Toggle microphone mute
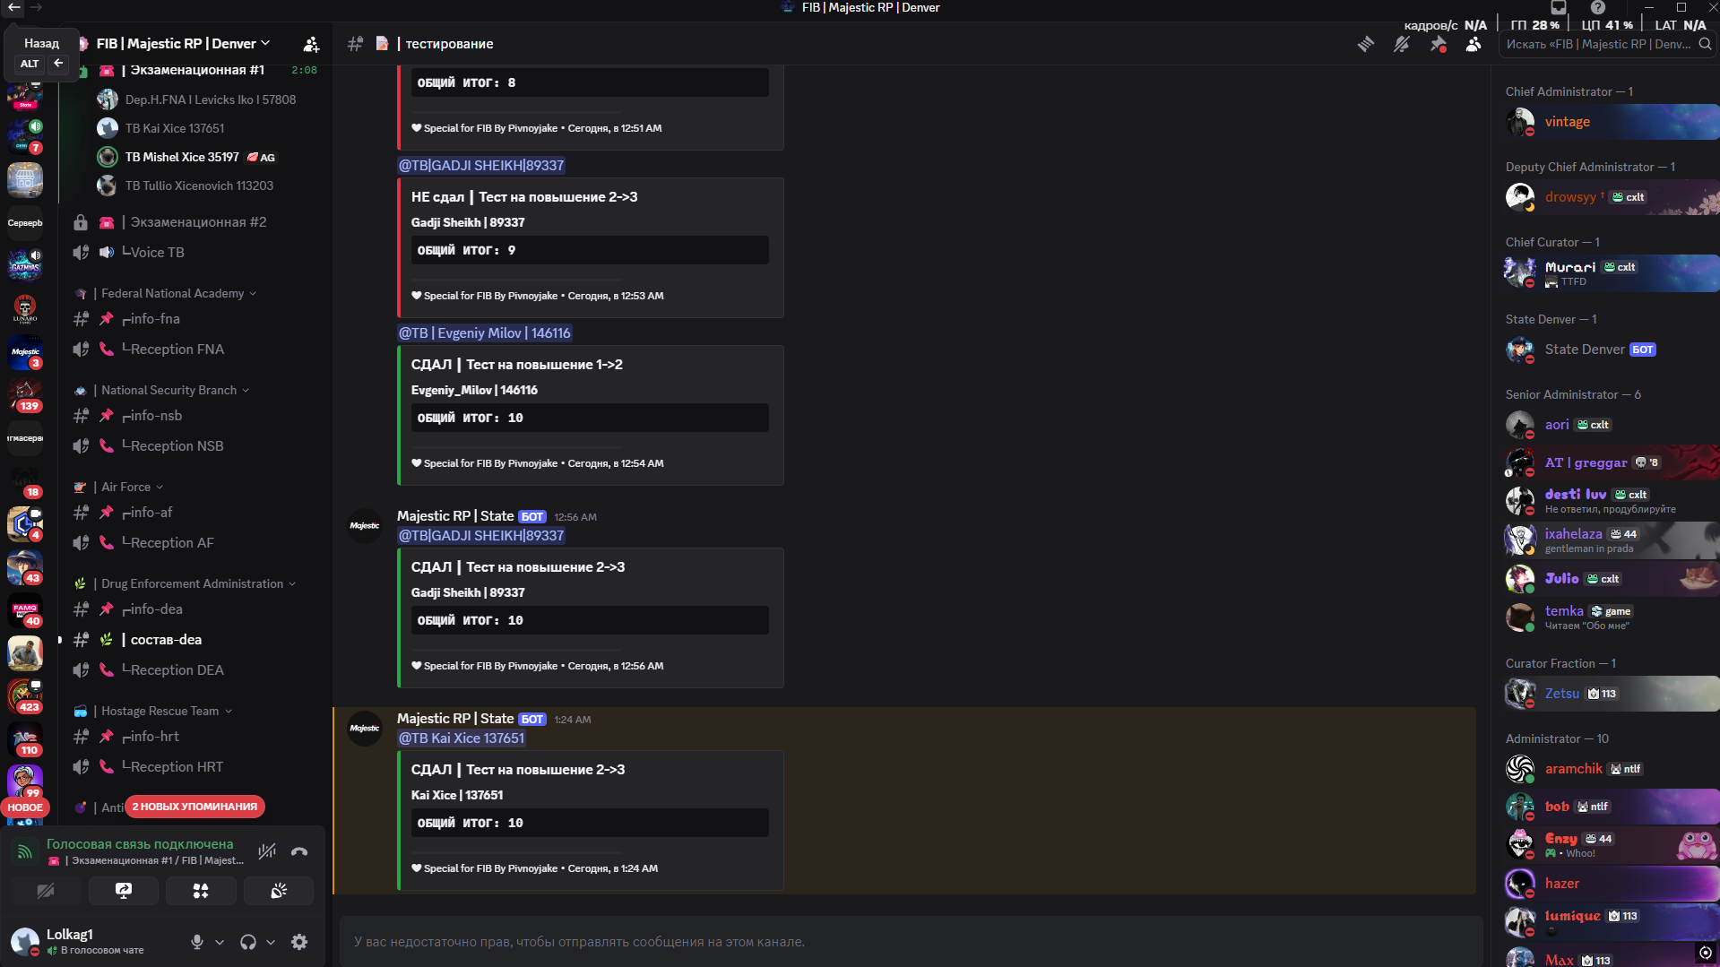This screenshot has height=967, width=1720. pos(197,942)
